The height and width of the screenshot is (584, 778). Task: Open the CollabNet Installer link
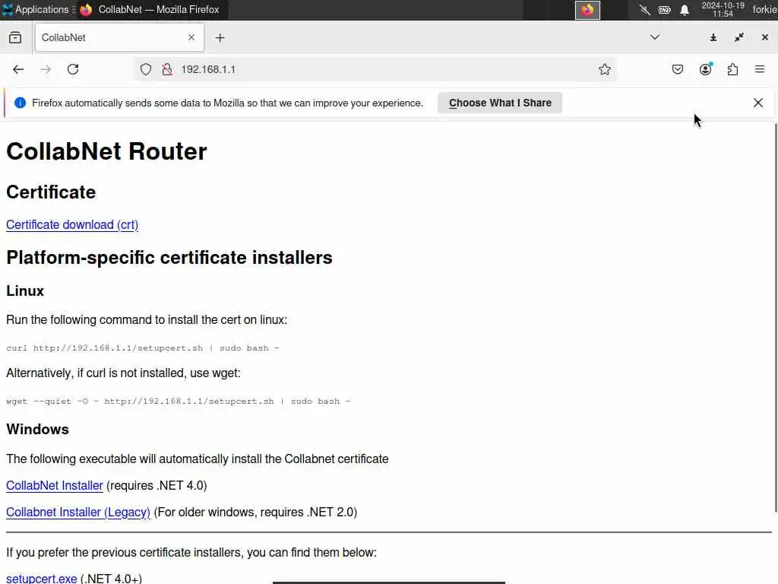[55, 485]
